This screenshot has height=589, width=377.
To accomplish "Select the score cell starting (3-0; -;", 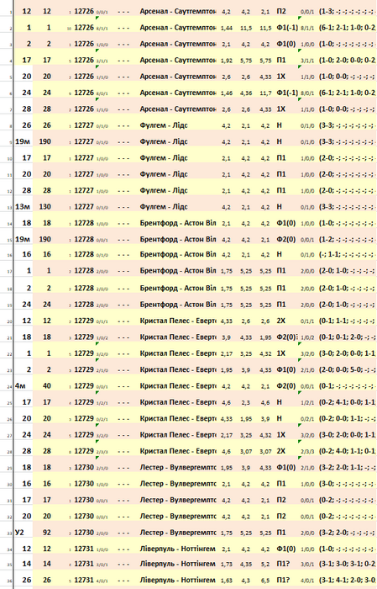I will [x=348, y=484].
